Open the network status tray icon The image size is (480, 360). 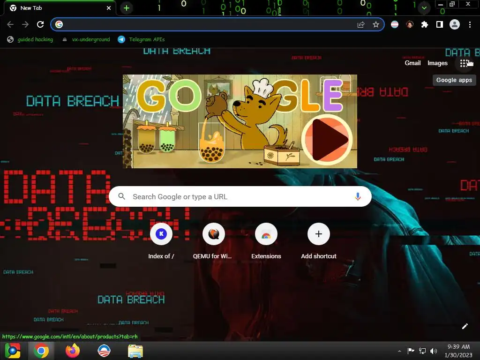coord(422,351)
